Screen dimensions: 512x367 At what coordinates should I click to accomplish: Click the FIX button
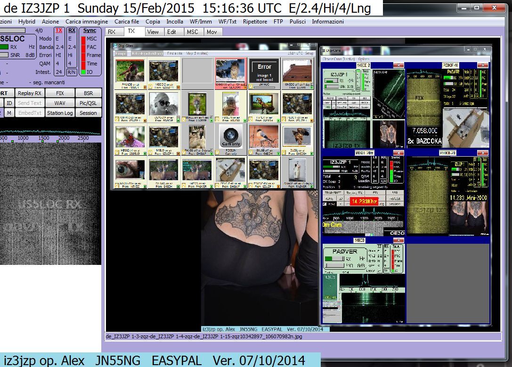60,93
